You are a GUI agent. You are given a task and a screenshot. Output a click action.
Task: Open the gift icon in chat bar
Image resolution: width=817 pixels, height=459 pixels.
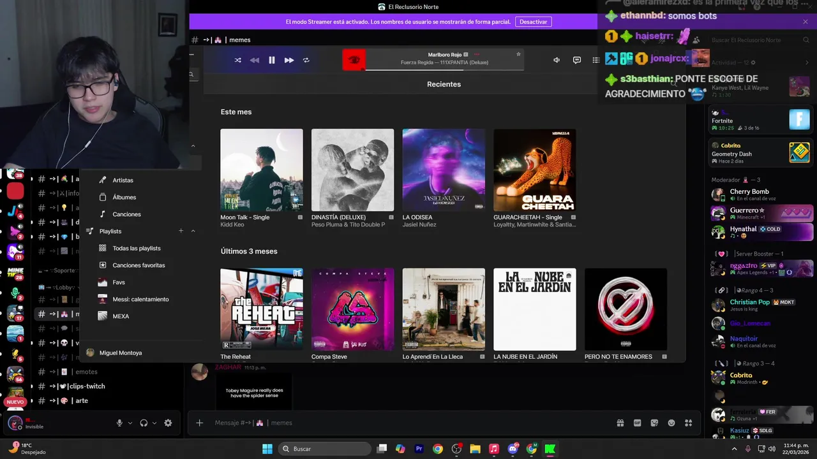(x=620, y=423)
